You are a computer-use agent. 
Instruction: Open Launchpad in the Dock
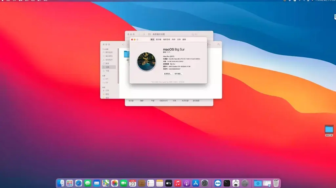pyautogui.click(x=70, y=183)
